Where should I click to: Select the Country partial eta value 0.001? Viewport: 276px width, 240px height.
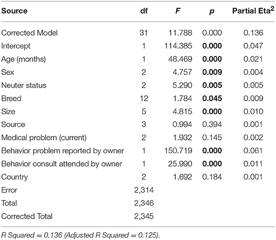253,177
